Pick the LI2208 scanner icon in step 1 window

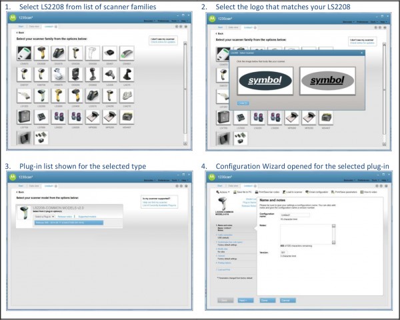(x=110, y=74)
